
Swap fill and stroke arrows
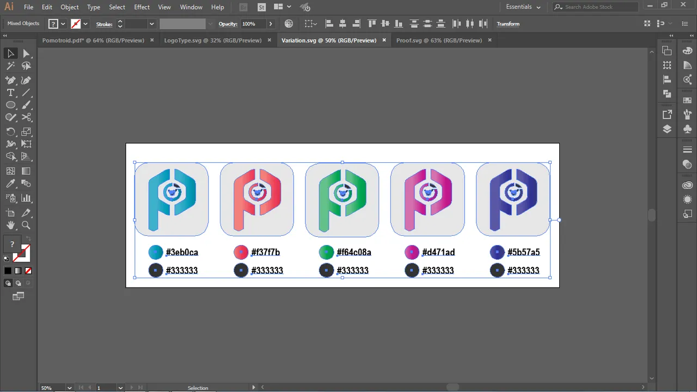tap(29, 238)
